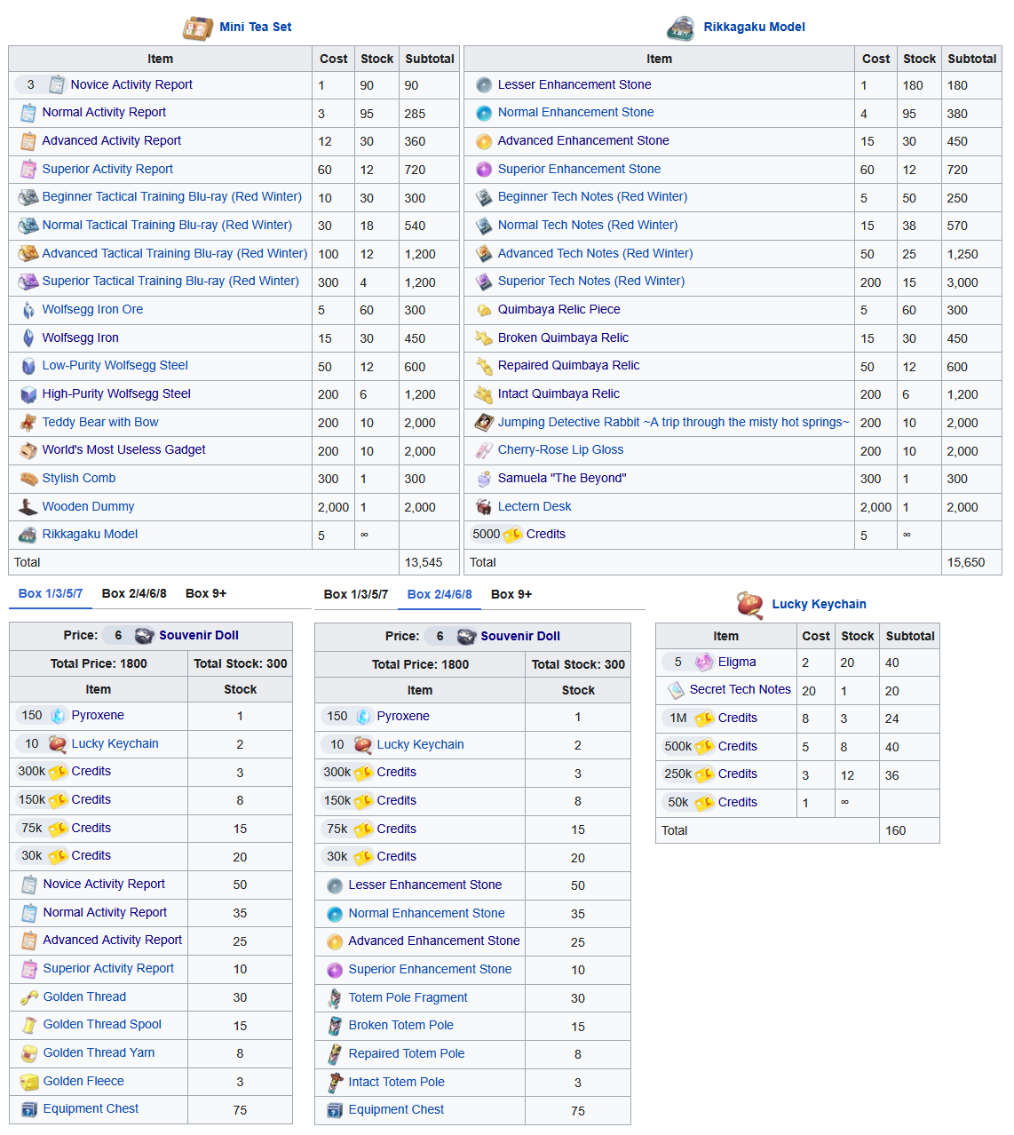Open the Lucky Keychain title link
Viewport: 1014px width, 1135px height.
coord(820,605)
